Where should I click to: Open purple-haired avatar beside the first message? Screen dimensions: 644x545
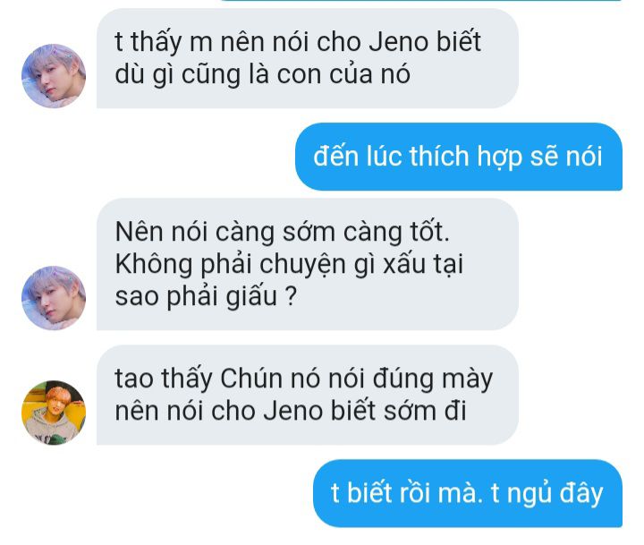tap(54, 76)
